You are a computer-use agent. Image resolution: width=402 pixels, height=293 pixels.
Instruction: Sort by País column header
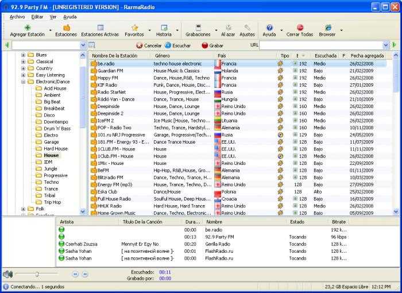coord(246,55)
